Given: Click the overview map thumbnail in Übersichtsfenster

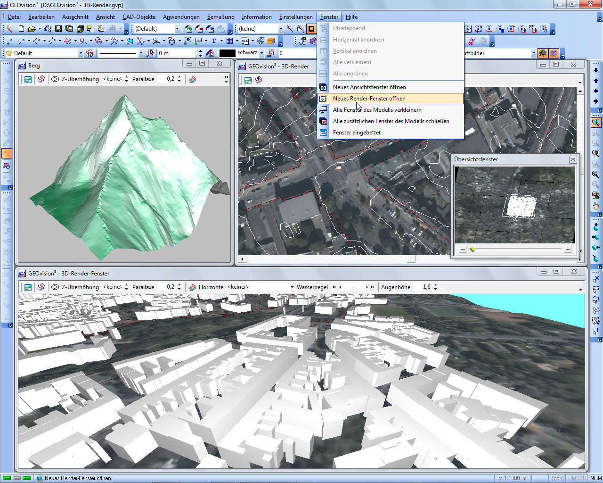Looking at the screenshot, I should point(515,205).
